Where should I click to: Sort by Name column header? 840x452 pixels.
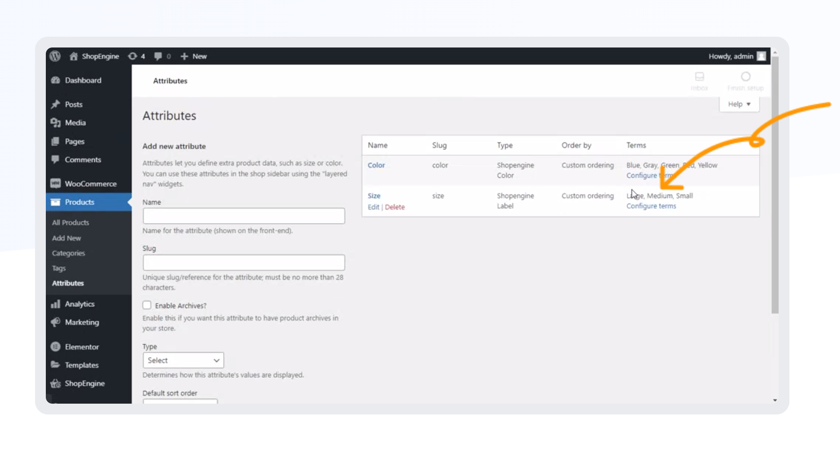point(377,145)
